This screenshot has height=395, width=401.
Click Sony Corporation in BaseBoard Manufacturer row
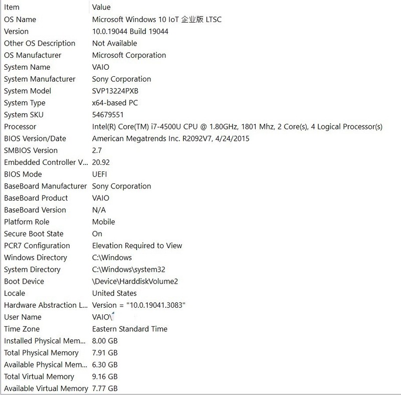point(121,186)
